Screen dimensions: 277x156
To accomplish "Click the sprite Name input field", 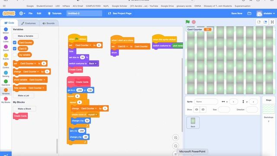I will click(206, 102).
